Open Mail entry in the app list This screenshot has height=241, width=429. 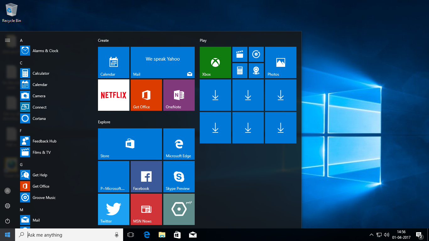click(x=57, y=220)
